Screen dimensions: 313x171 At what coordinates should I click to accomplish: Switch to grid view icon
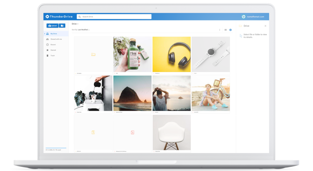pos(226,30)
